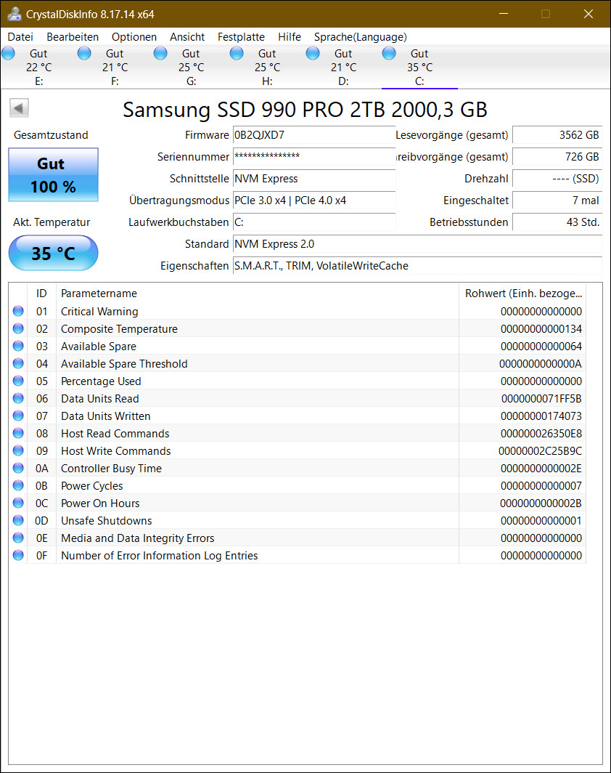Viewport: 611px width, 773px height.
Task: Click the status icon of Critical Warning row
Action: pos(18,311)
